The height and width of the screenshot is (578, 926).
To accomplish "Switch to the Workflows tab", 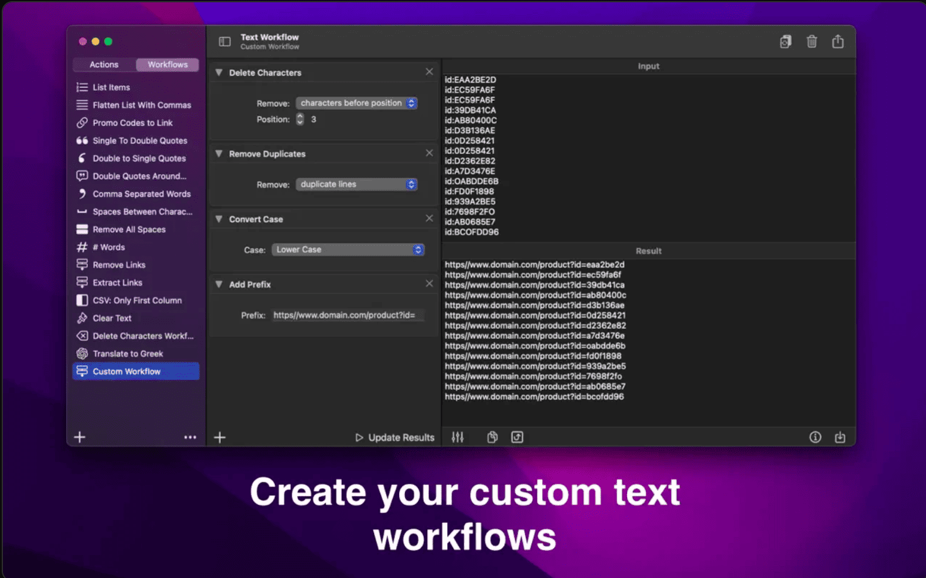I will [x=168, y=64].
